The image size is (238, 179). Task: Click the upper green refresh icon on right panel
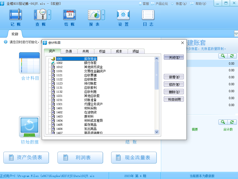[x=232, y=56]
